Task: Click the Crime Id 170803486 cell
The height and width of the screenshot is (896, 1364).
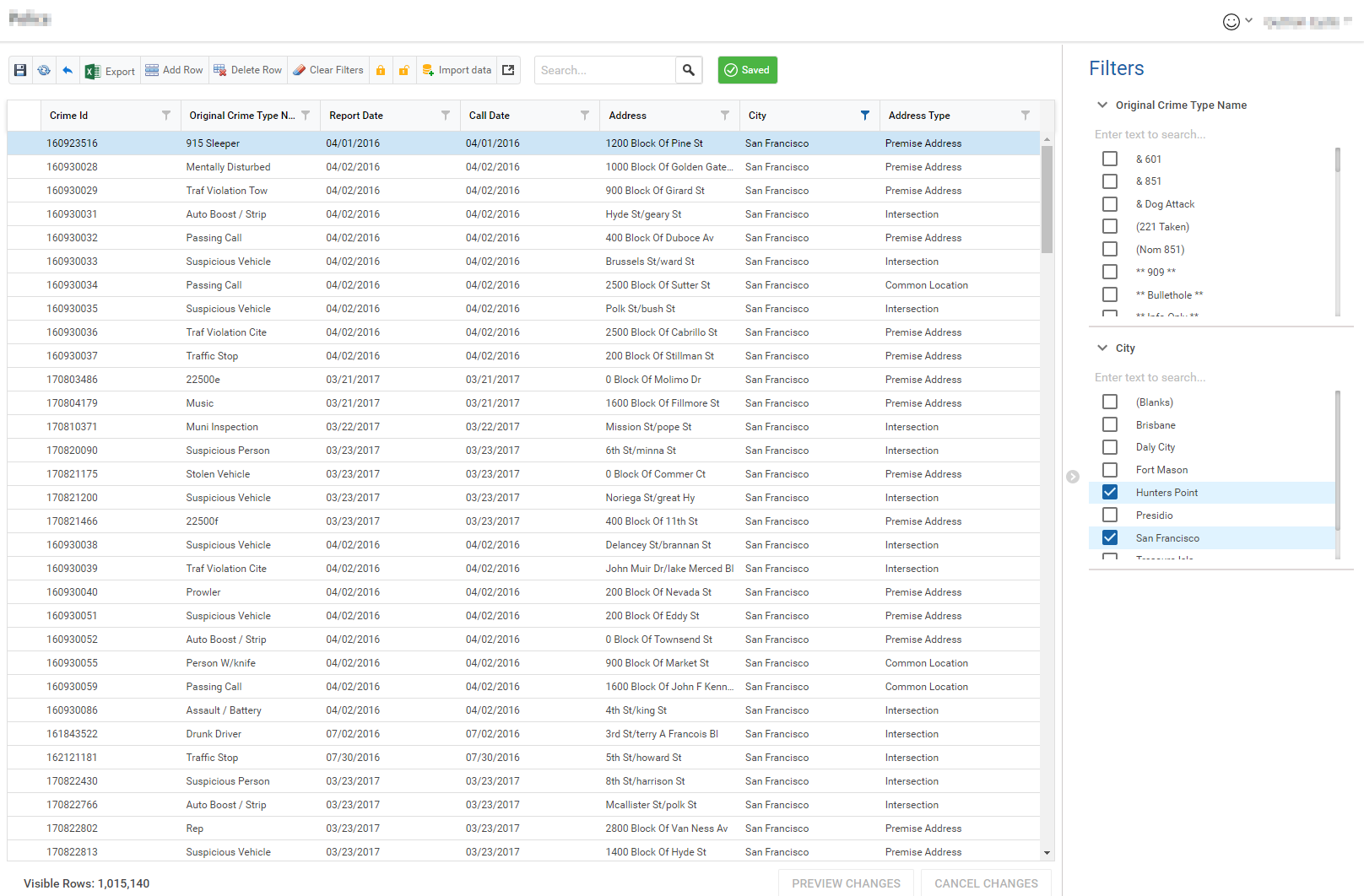Action: click(x=111, y=380)
